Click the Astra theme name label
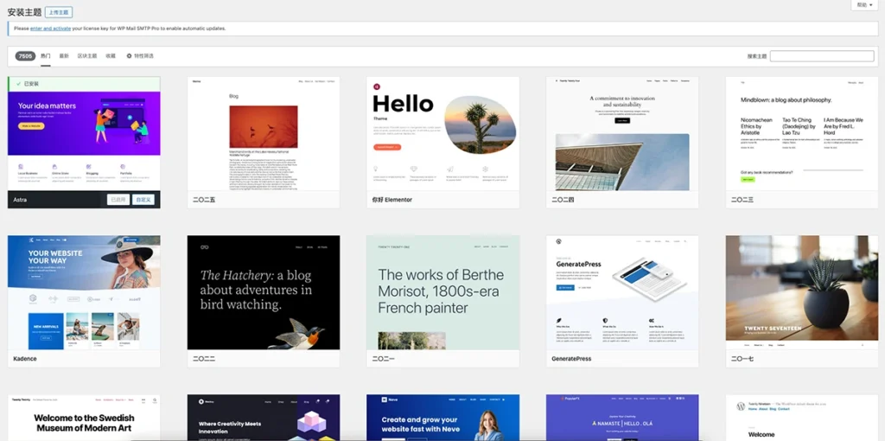Image resolution: width=885 pixels, height=441 pixels. pos(20,200)
